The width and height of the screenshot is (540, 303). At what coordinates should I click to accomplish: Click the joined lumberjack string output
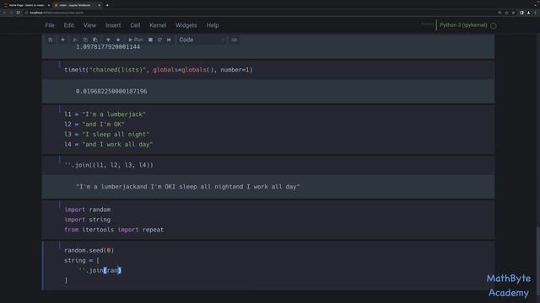(x=187, y=187)
